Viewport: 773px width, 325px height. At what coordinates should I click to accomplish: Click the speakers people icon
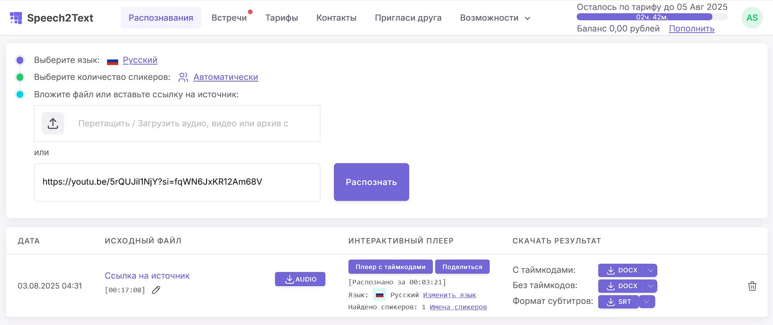(183, 77)
